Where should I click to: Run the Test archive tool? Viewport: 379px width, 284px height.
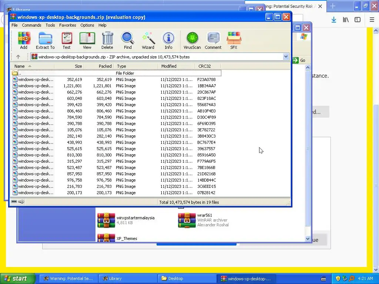67,40
